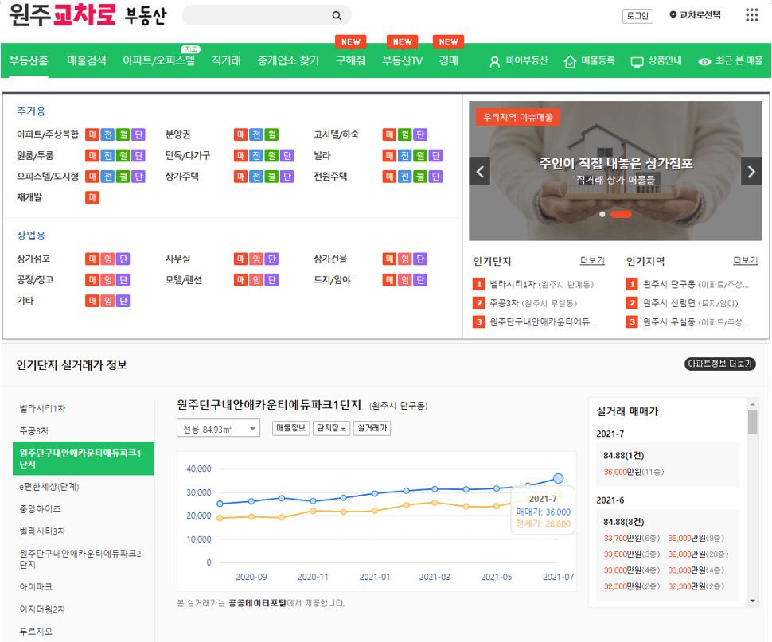Click the search magnifier icon
The image size is (772, 642).
pos(336,14)
